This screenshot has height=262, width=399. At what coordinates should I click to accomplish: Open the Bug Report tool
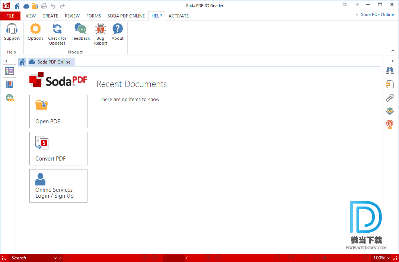100,34
